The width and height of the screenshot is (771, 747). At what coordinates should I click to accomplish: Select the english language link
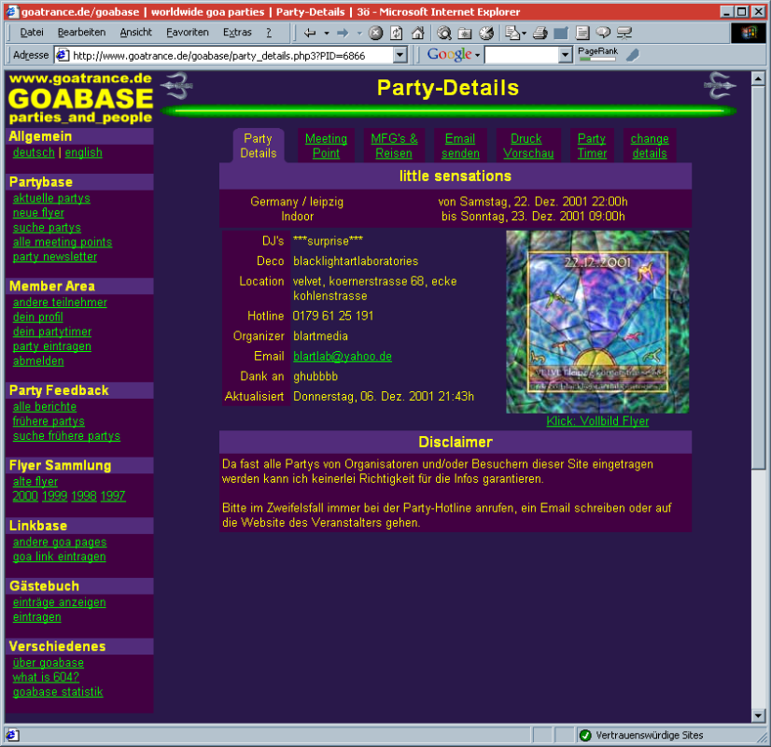(x=83, y=152)
